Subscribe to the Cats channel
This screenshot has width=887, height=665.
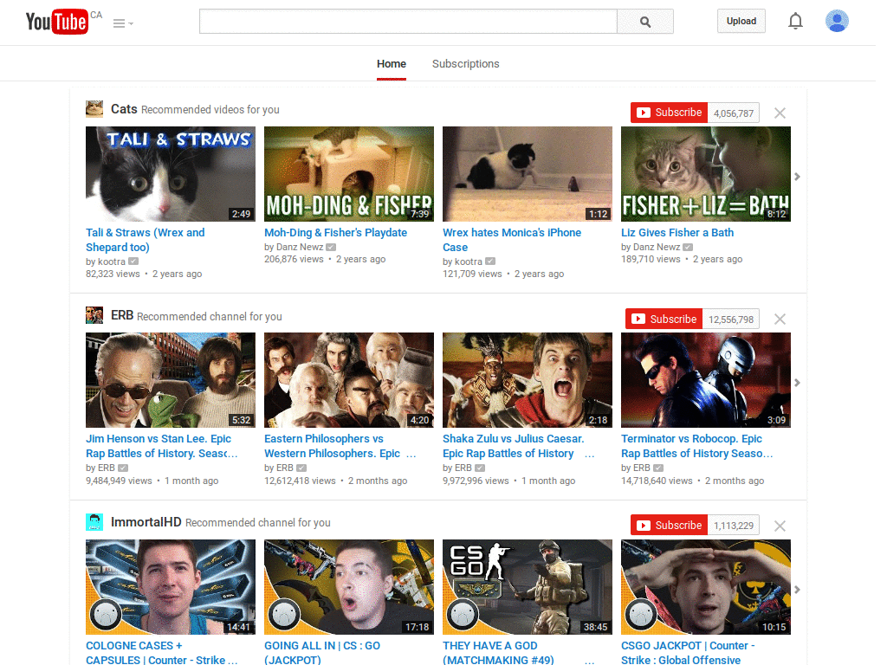670,113
